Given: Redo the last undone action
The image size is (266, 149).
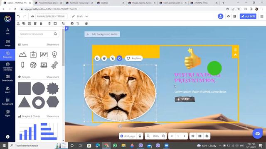Looking at the screenshot, I should click(x=25, y=17).
